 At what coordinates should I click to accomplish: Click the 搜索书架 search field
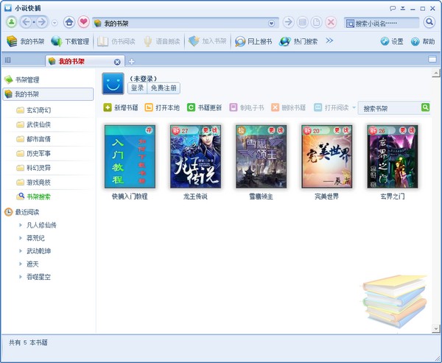(390, 108)
